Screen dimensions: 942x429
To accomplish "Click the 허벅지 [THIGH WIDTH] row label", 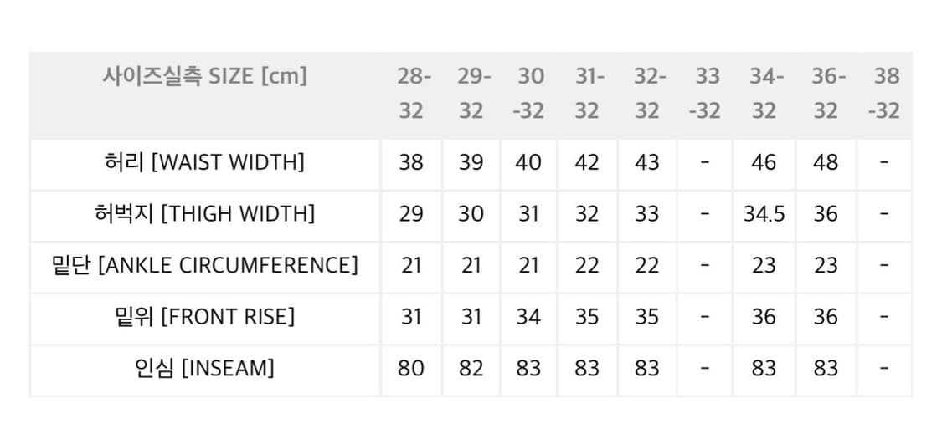I will [205, 214].
